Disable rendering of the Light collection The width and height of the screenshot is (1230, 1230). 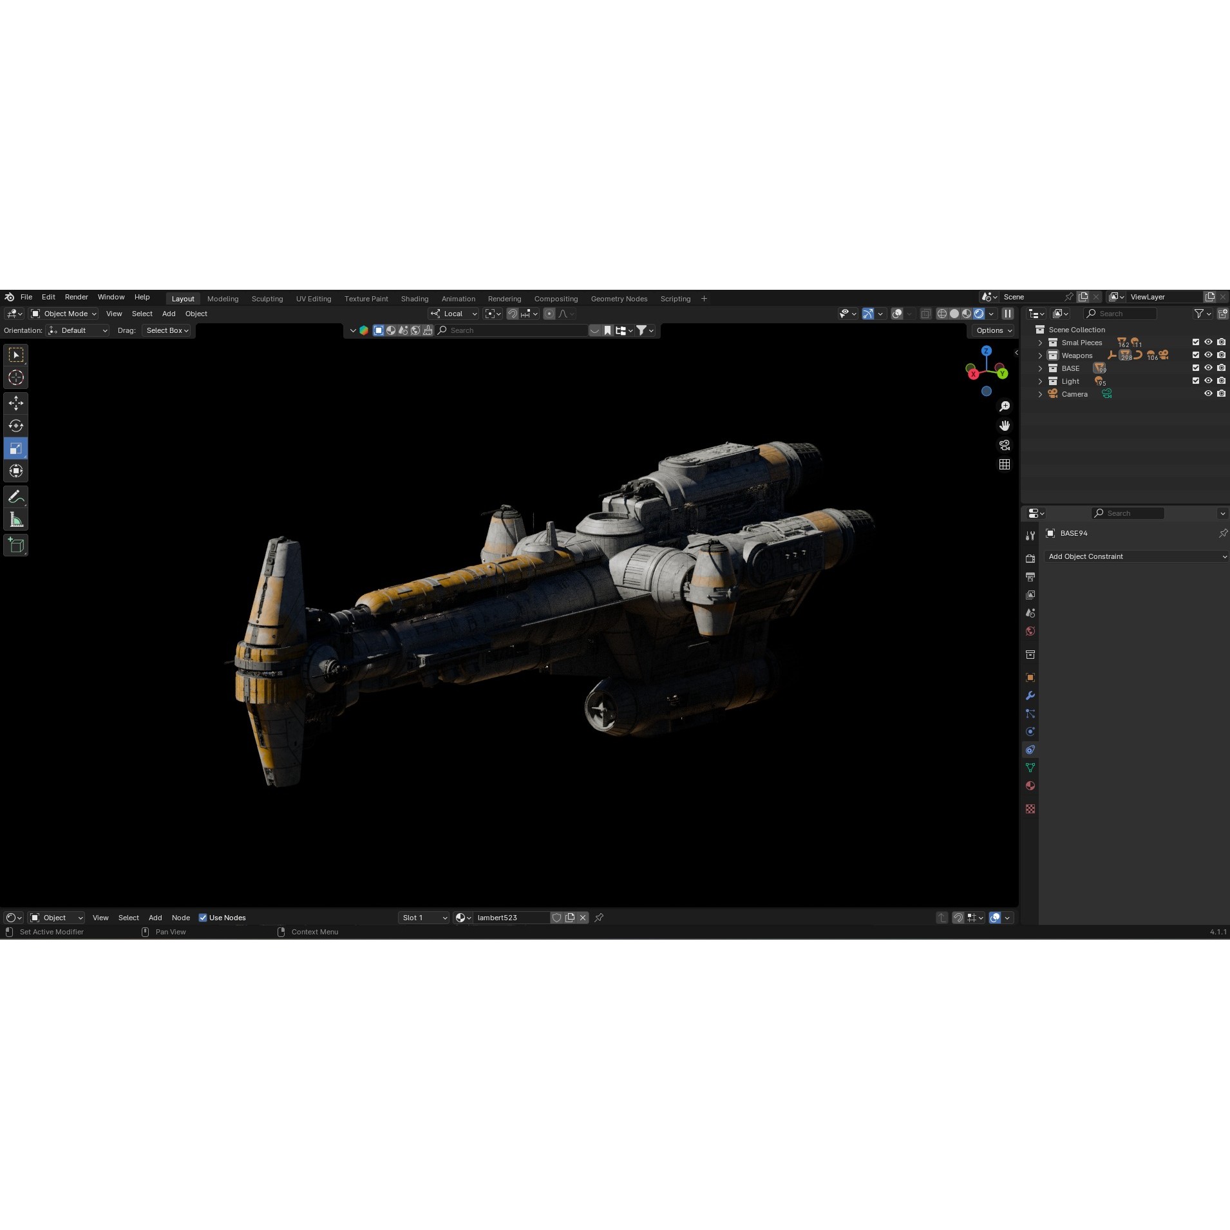click(x=1222, y=381)
